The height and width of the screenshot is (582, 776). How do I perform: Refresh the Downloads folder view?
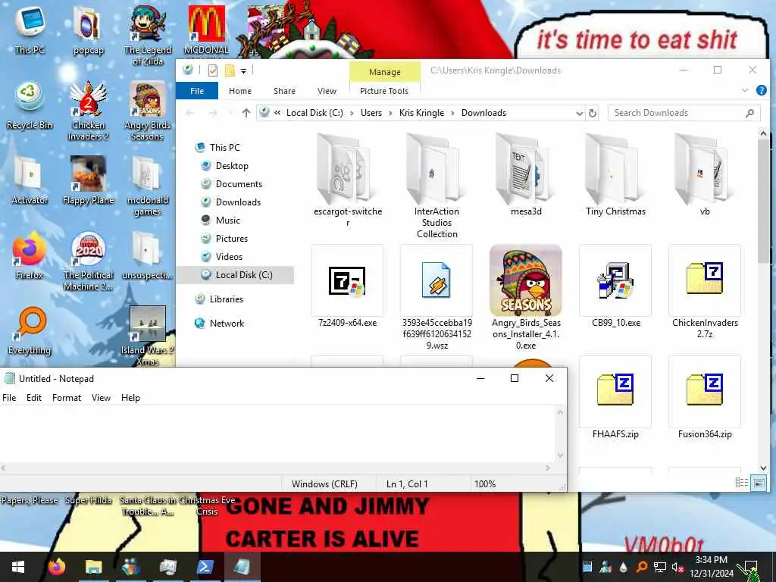(593, 114)
